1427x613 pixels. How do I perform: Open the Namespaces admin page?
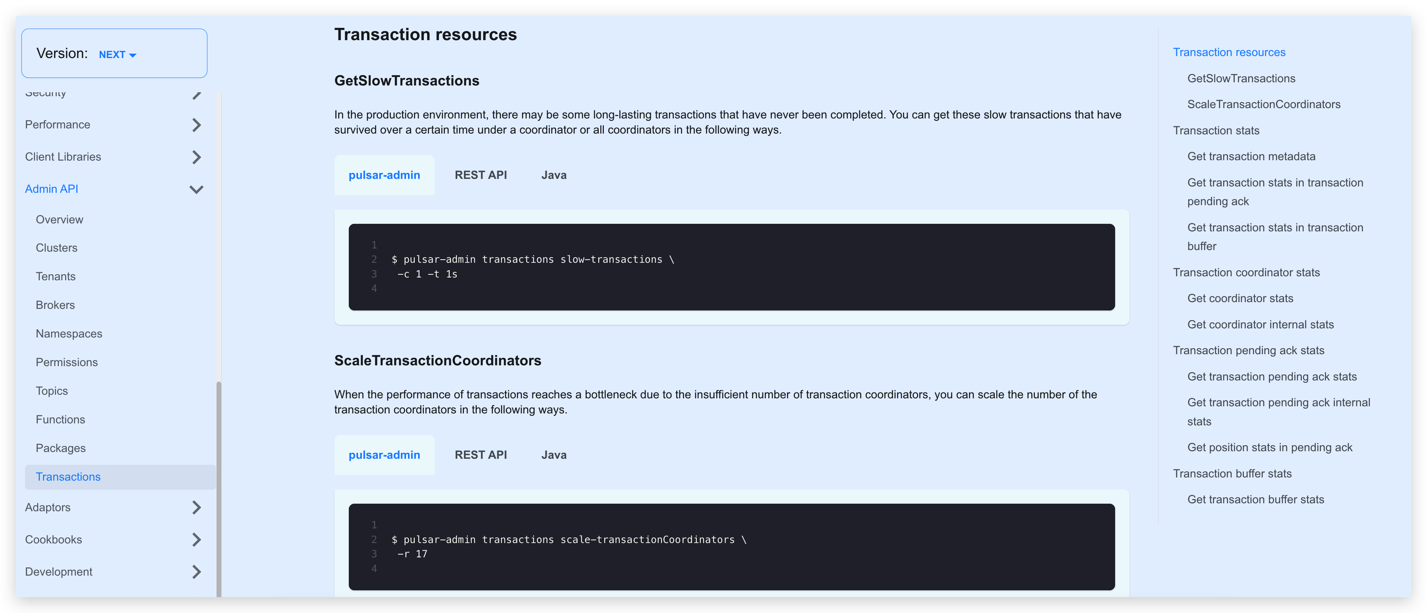coord(69,334)
